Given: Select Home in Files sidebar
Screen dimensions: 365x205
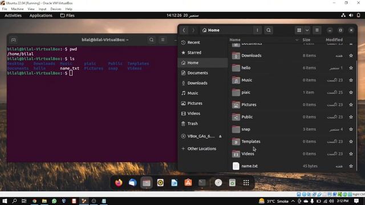Looking at the screenshot, I should 202,63.
